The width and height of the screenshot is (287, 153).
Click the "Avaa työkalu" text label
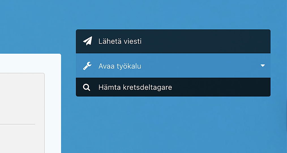click(x=120, y=66)
